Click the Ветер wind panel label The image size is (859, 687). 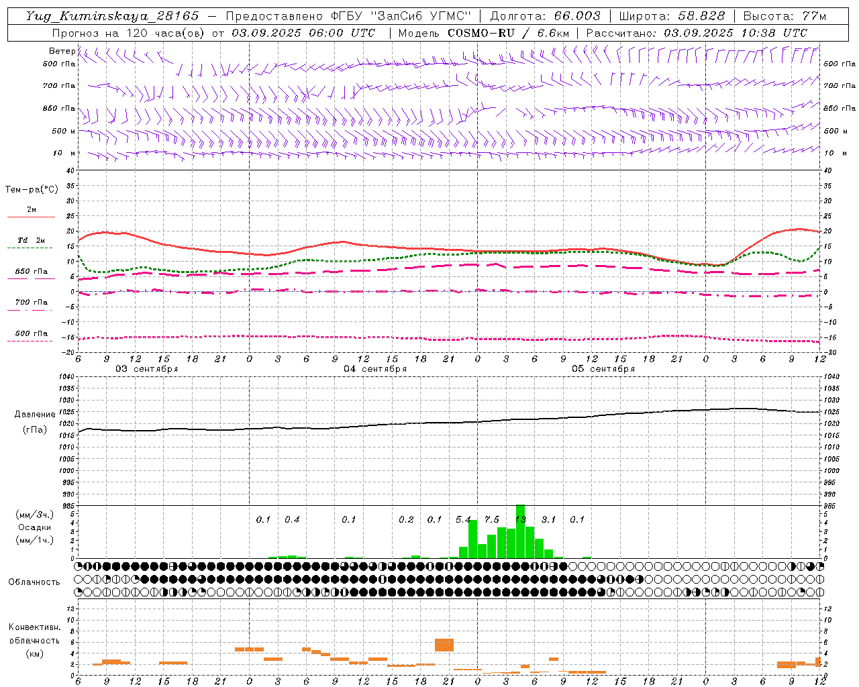click(x=62, y=51)
